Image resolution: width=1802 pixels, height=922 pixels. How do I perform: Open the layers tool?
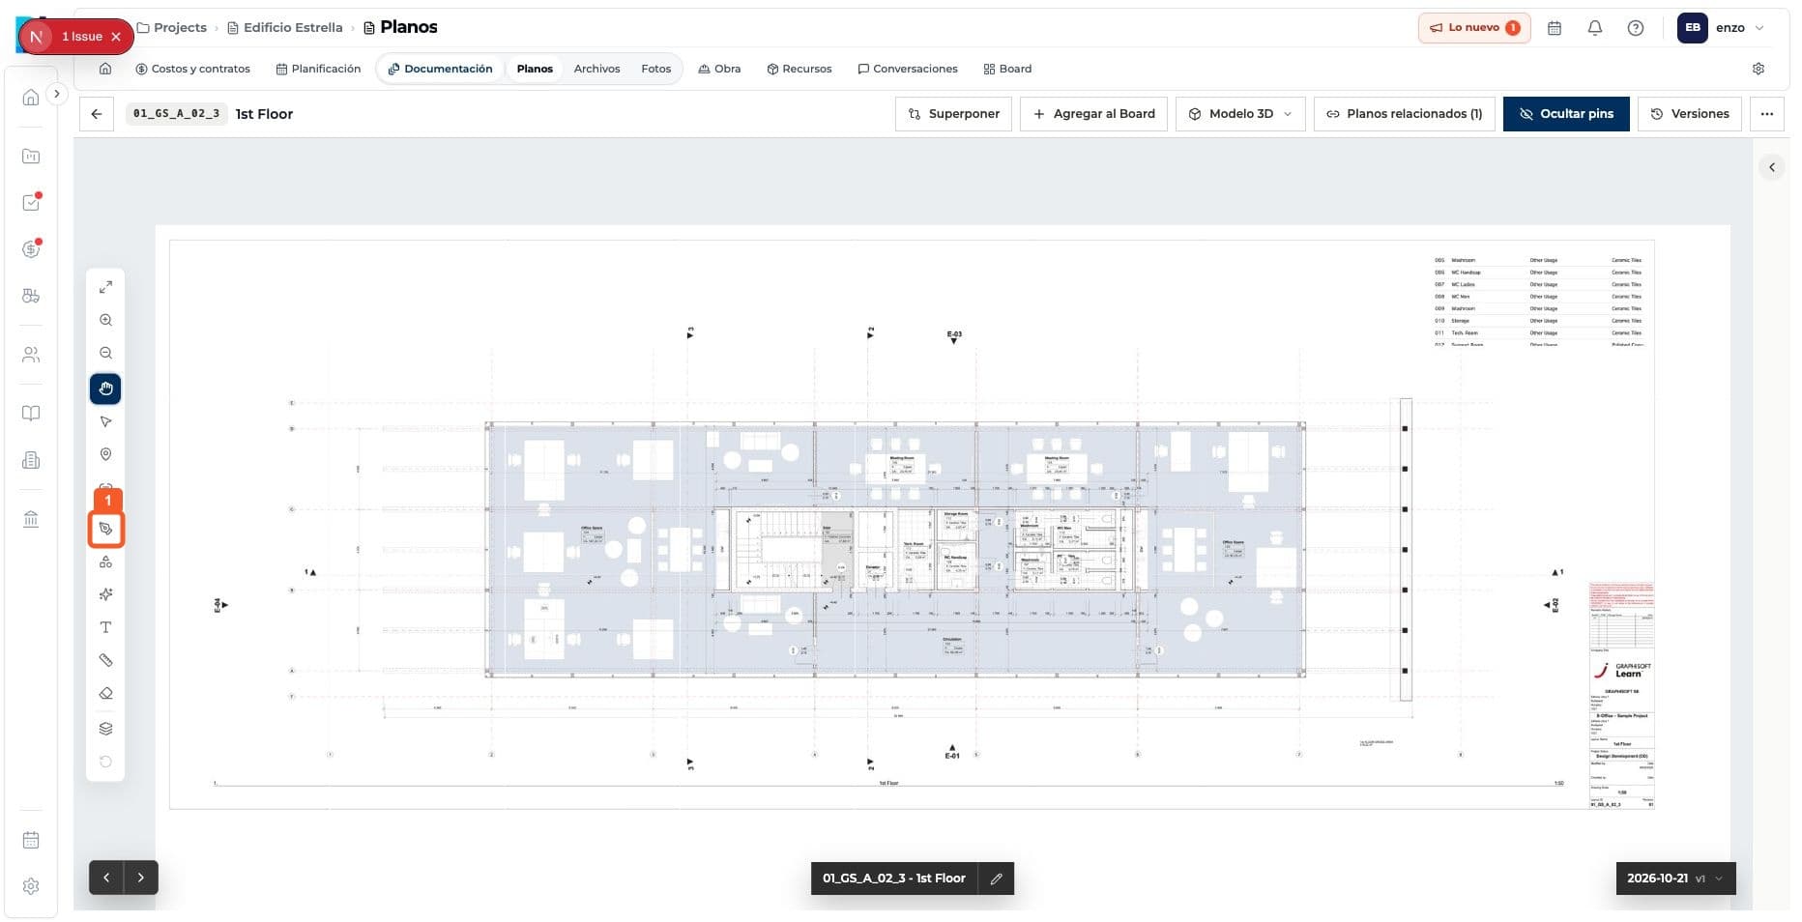[105, 729]
